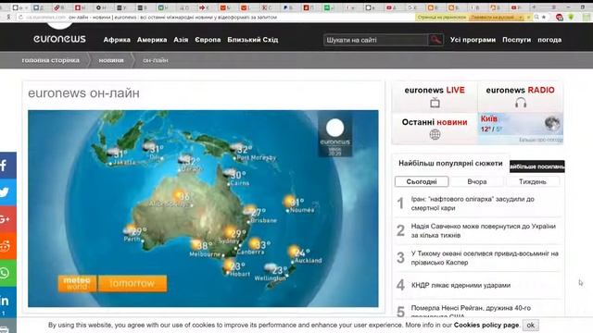Open story about Іран нафтового олігарха
Viewport: 593px width, 333px height.
(473, 203)
